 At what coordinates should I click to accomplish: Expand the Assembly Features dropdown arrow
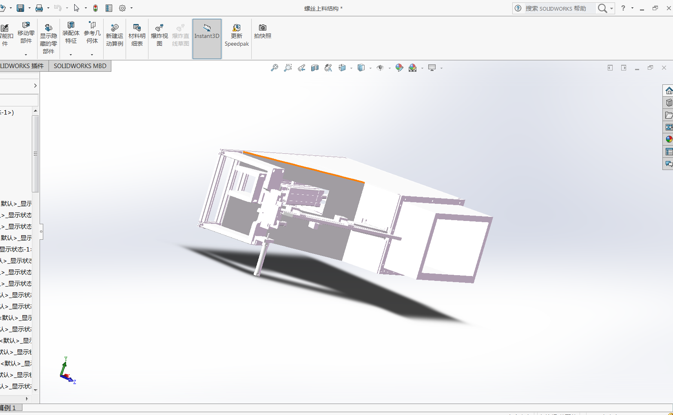point(71,55)
